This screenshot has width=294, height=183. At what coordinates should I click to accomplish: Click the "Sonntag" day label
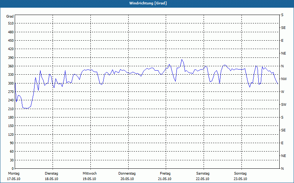[x=240, y=173]
